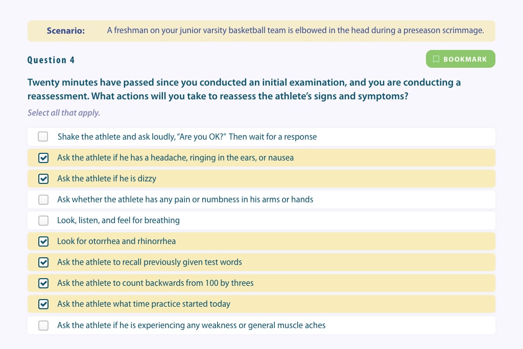Viewport: 523px width, 349px height.
Task: Uncheck the headache, ringing, nausea checkbox
Action: click(x=43, y=158)
